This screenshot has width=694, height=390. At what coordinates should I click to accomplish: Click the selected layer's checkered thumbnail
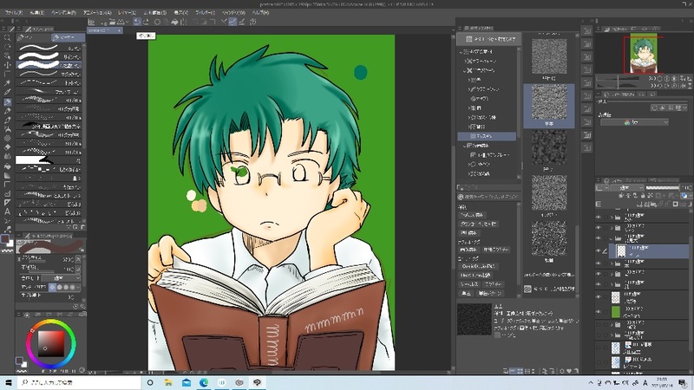point(621,250)
